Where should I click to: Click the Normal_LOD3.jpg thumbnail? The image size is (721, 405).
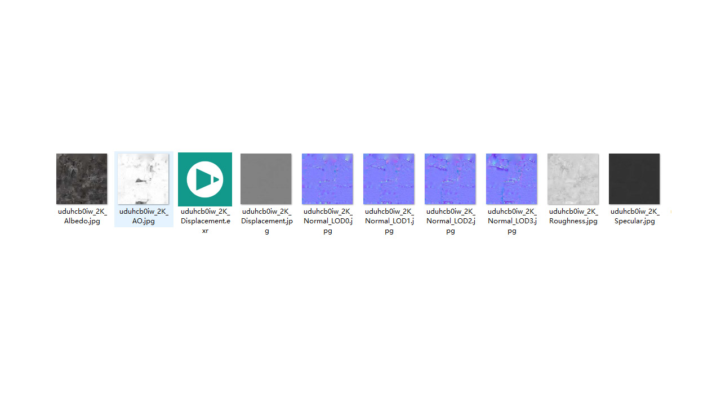tap(511, 179)
